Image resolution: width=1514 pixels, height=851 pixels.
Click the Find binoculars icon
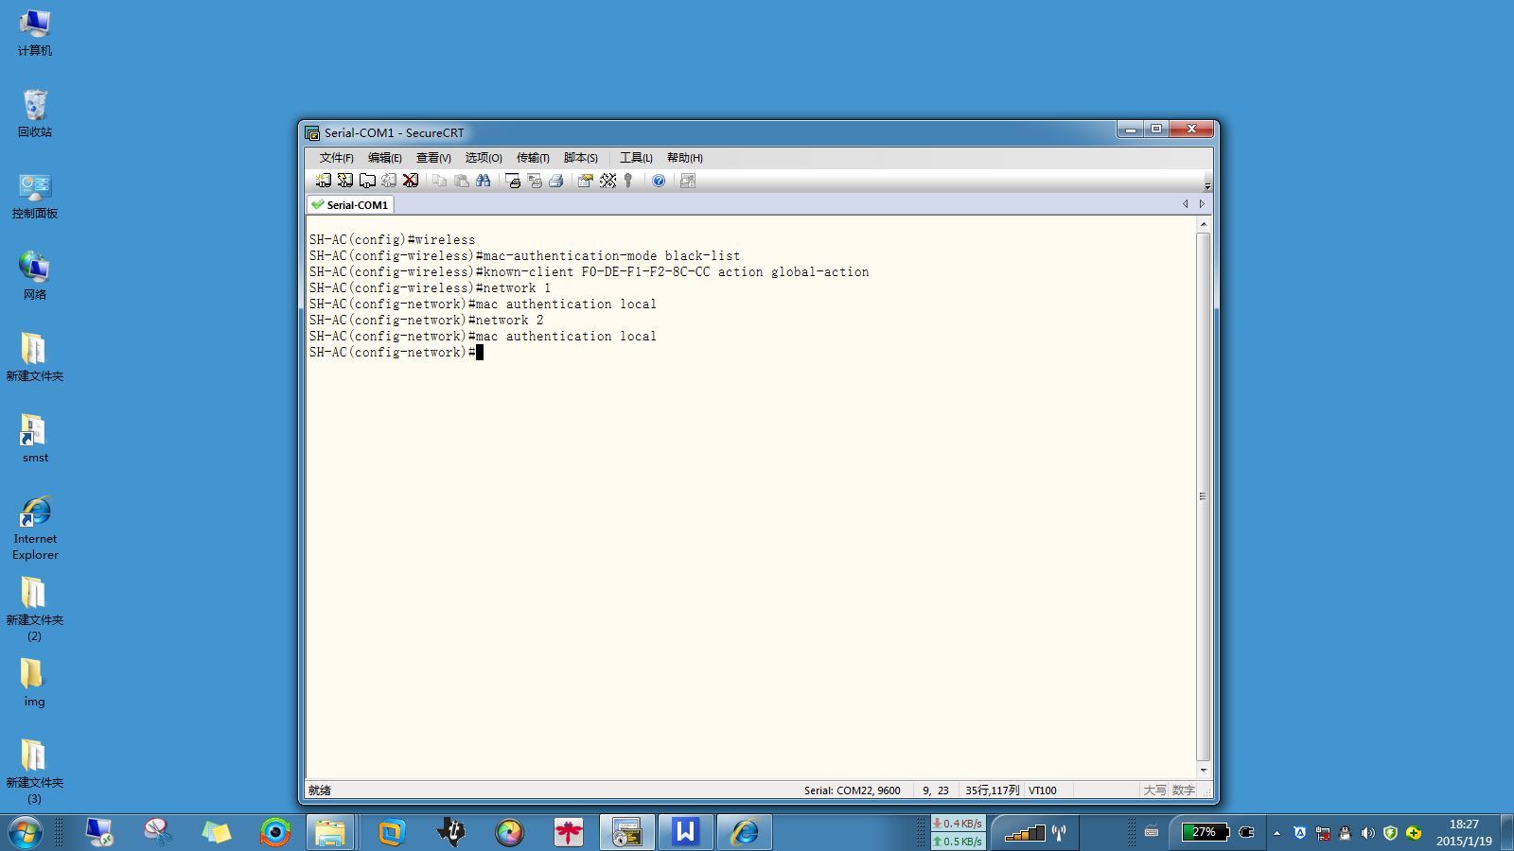click(x=484, y=181)
